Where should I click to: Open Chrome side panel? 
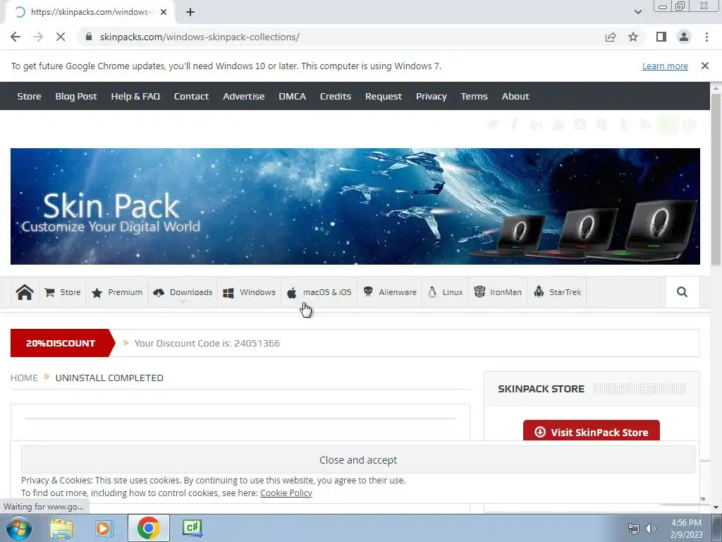click(661, 37)
